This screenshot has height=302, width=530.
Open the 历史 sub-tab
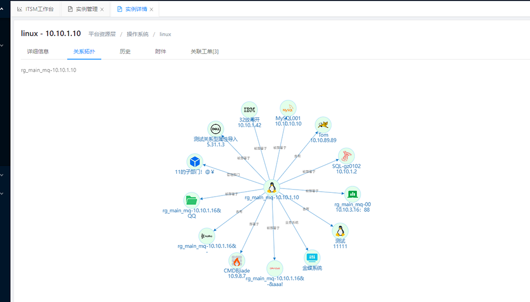click(x=125, y=52)
